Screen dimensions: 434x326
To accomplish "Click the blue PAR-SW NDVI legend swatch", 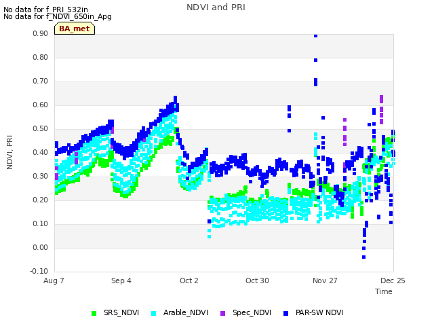I will coord(286,314).
